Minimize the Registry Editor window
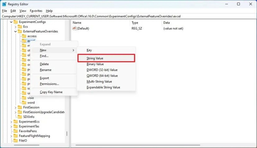Screen dimensions: 257x148 click(227, 4)
